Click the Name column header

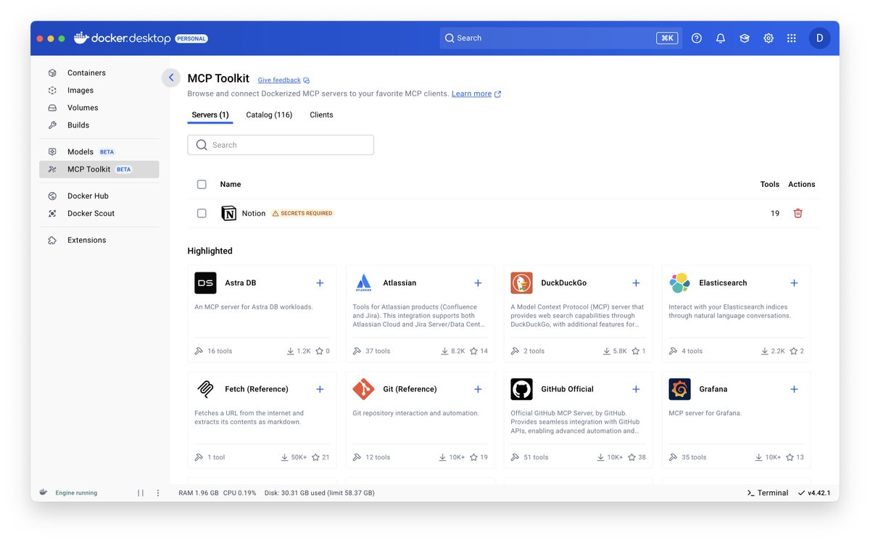click(x=231, y=184)
